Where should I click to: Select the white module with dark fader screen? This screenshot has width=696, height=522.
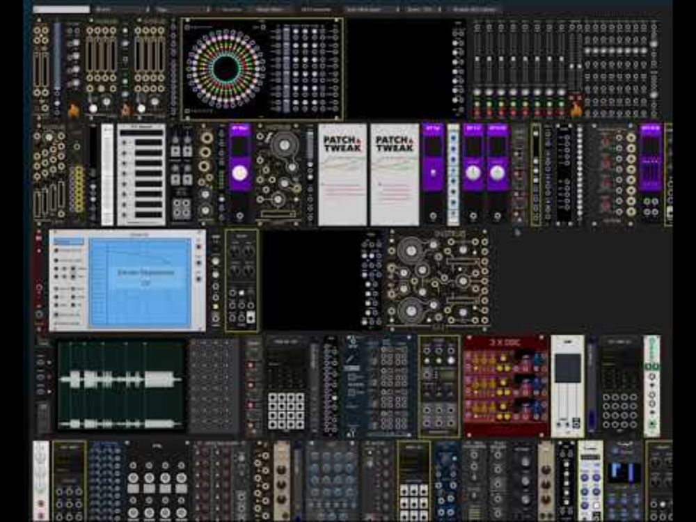pos(568,386)
